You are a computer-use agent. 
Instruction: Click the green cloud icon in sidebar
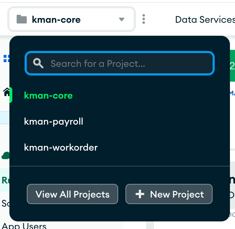tap(5, 156)
